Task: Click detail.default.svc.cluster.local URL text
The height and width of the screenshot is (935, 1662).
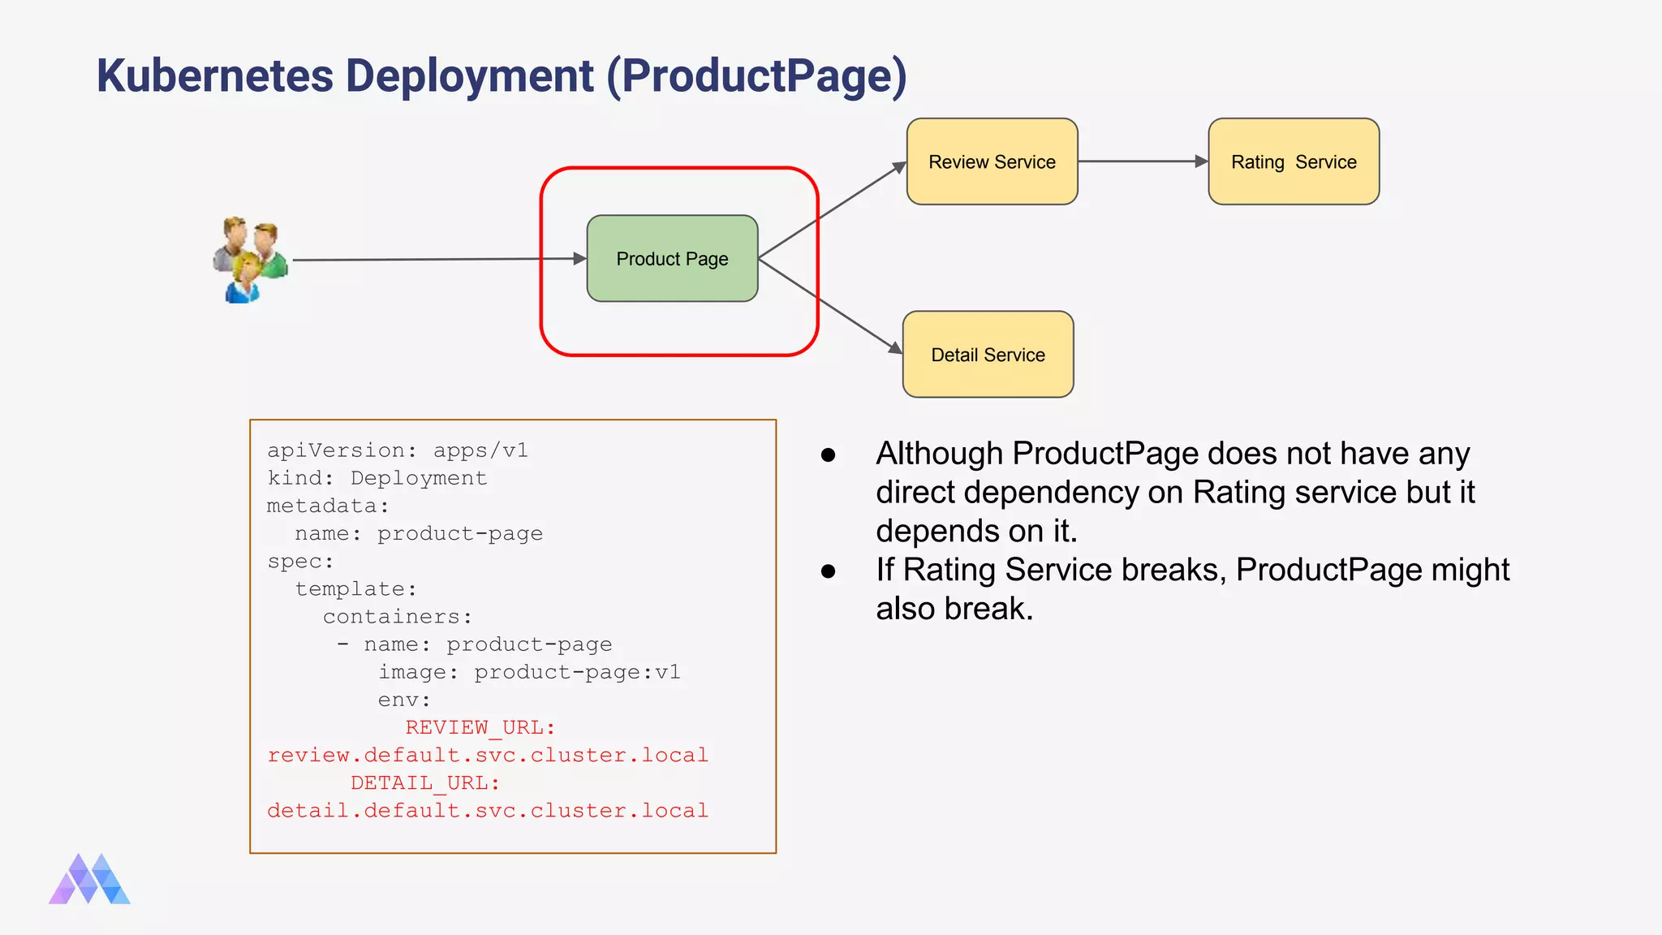Action: 488,810
